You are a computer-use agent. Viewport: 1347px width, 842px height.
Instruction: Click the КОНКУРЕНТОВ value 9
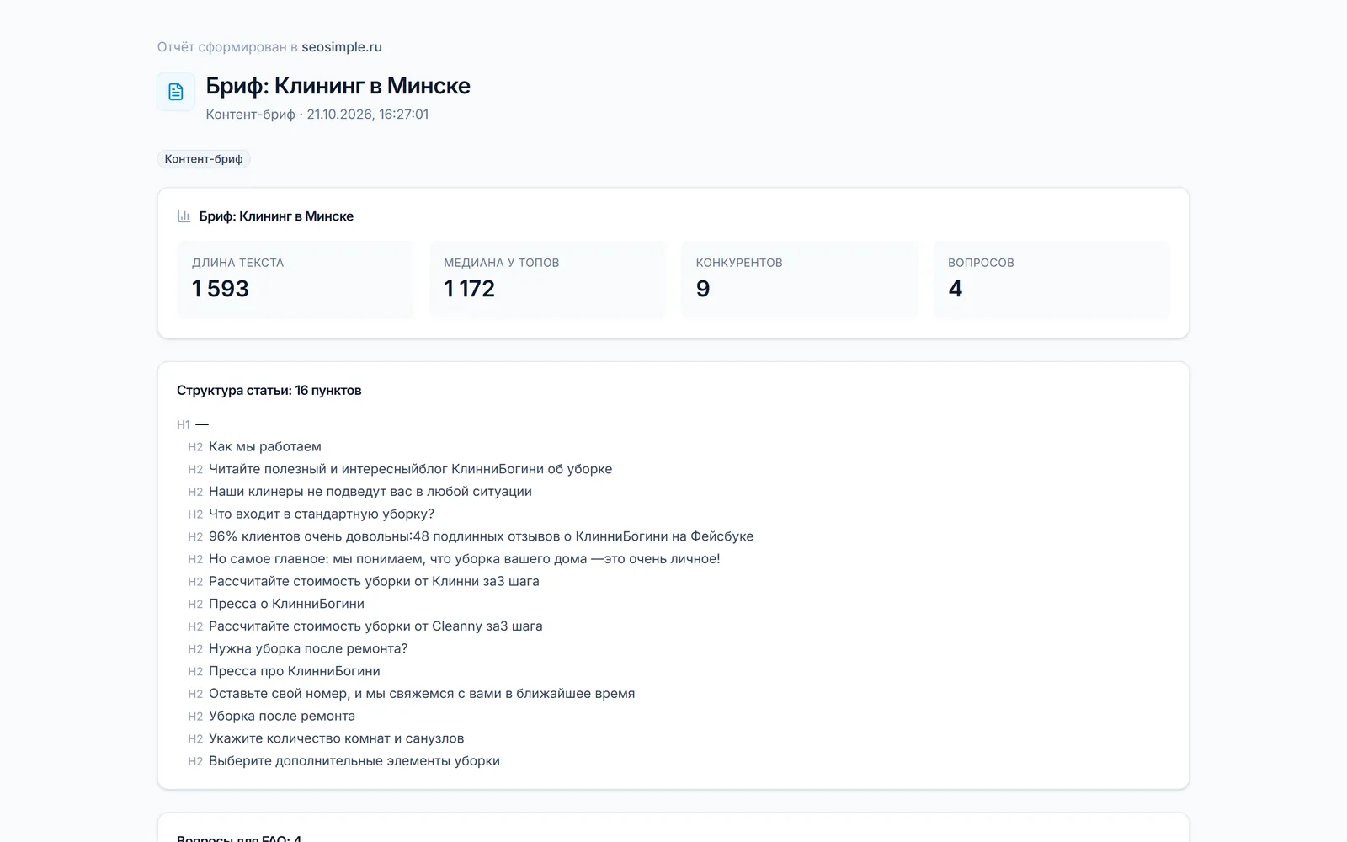(703, 289)
